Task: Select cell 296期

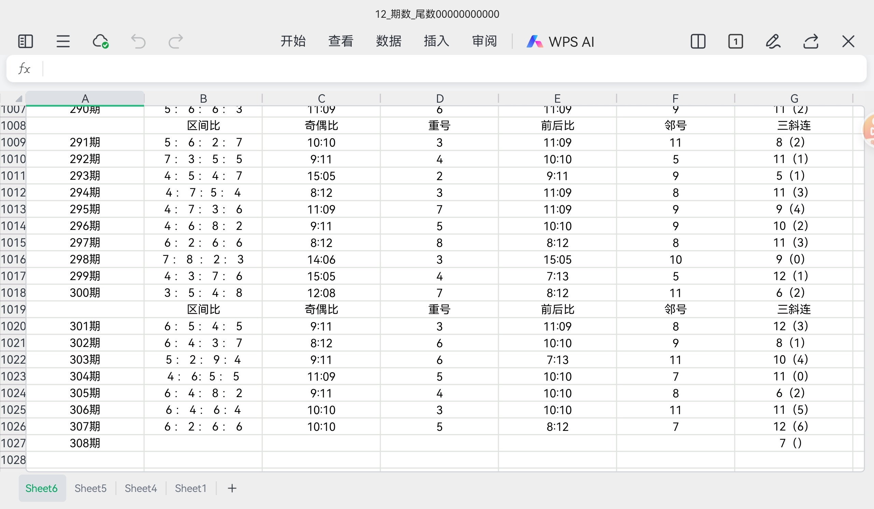Action: 85,226
